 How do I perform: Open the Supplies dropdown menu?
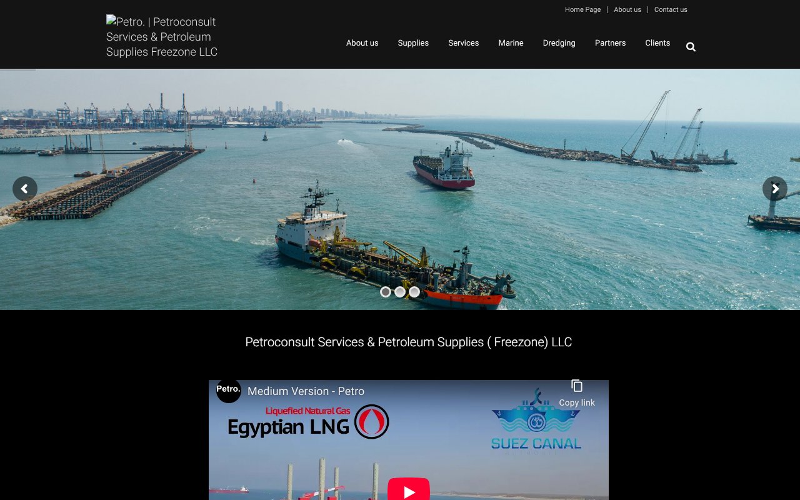click(x=413, y=42)
